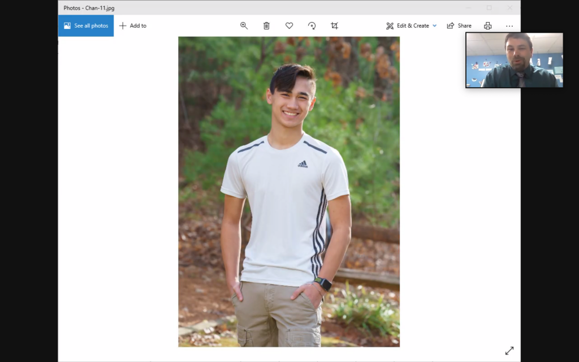
Task: Click the displayed Chan-11 portrait photo
Action: click(x=288, y=191)
